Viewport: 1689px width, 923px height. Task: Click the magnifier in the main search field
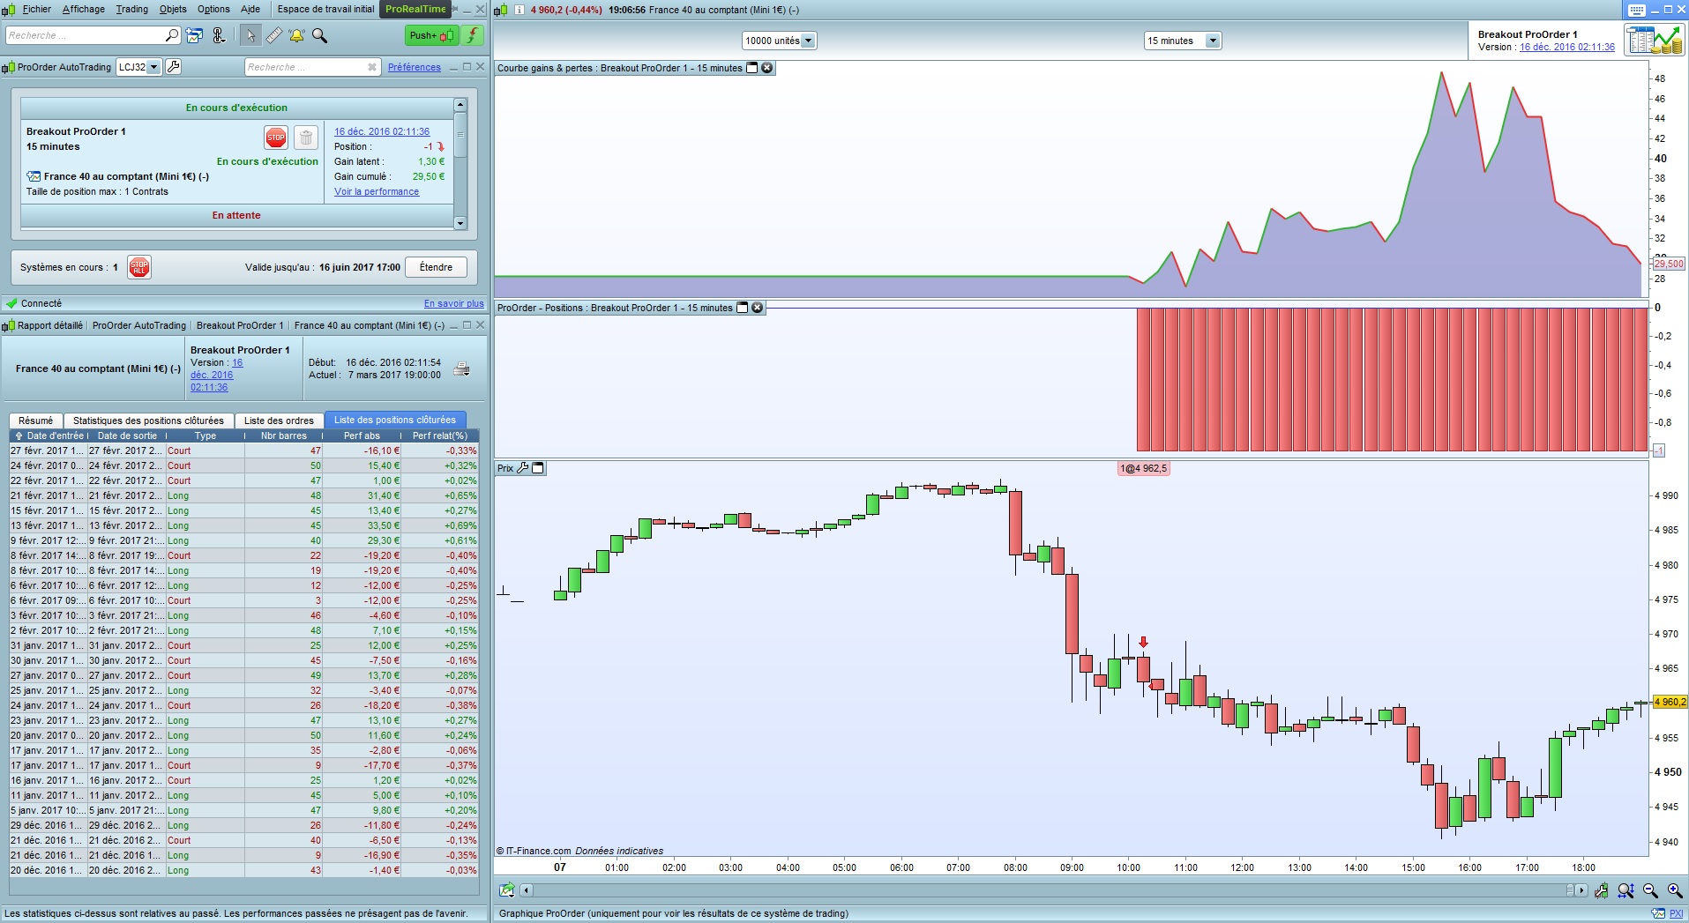click(172, 35)
